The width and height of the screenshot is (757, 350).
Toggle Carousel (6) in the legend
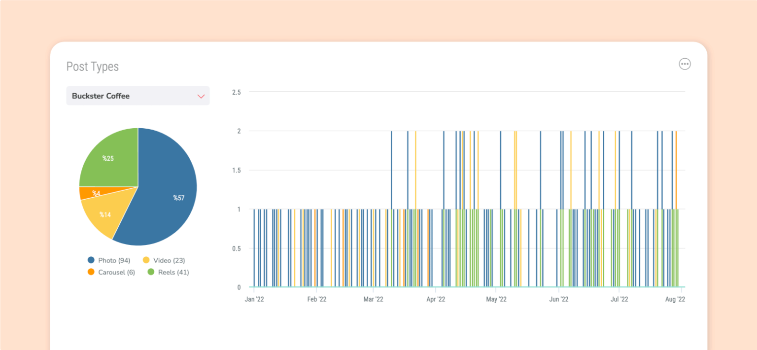(x=117, y=272)
